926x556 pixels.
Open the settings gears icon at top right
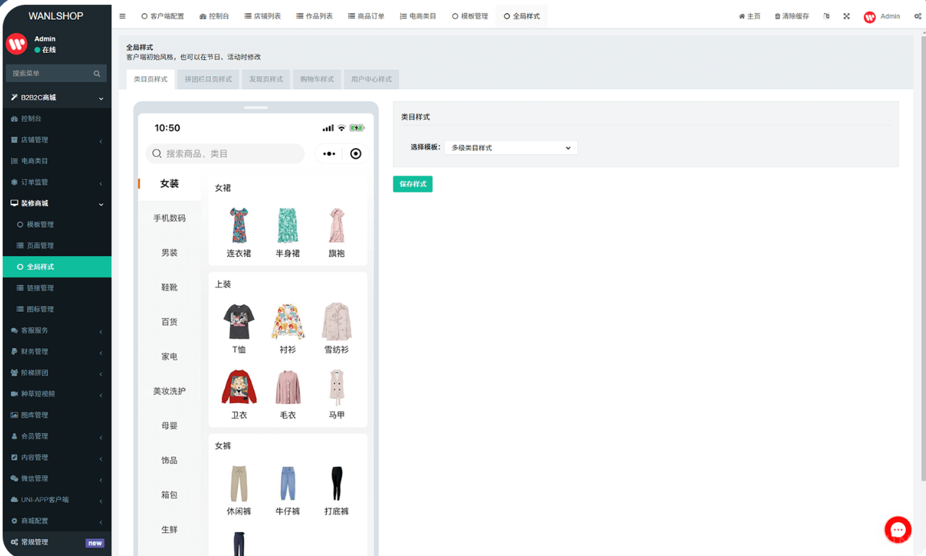918,16
